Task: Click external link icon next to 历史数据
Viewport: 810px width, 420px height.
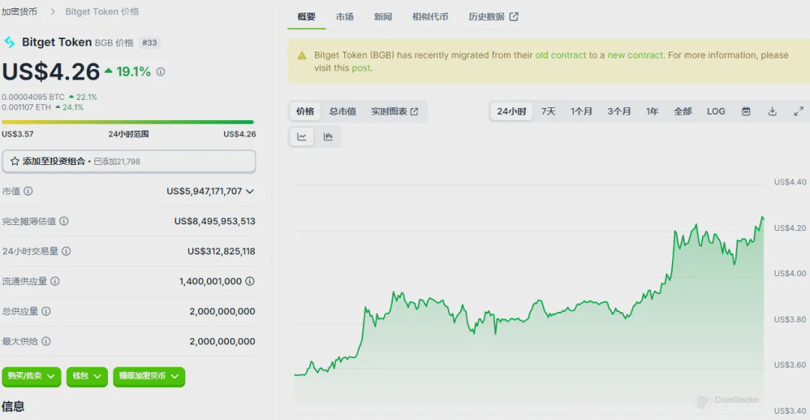Action: 514,16
